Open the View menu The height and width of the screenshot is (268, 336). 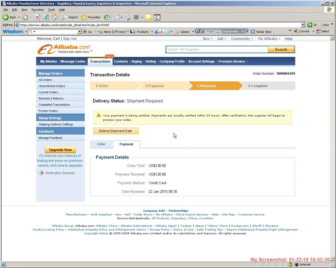click(x=24, y=10)
